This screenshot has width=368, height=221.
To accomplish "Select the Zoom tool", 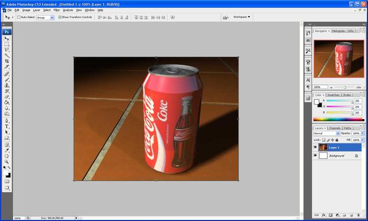I will point(7,162).
